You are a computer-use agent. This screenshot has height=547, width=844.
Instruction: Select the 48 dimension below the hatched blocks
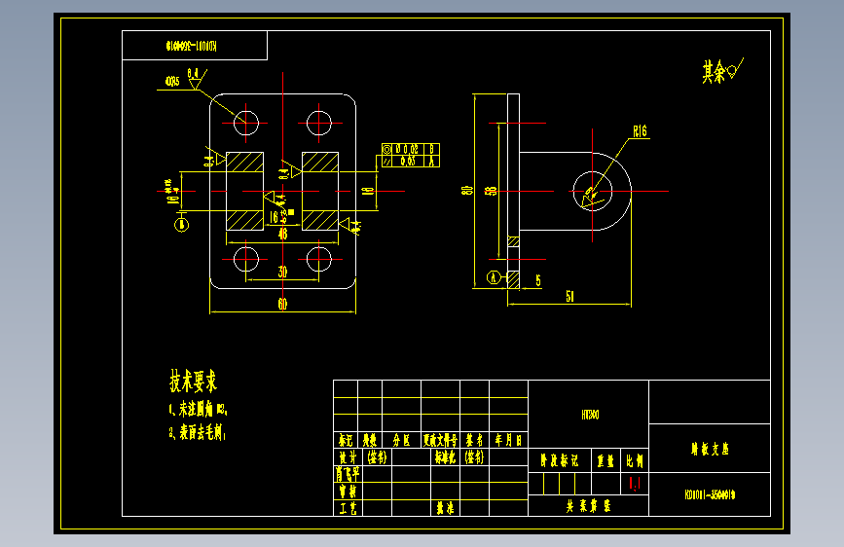pos(282,234)
